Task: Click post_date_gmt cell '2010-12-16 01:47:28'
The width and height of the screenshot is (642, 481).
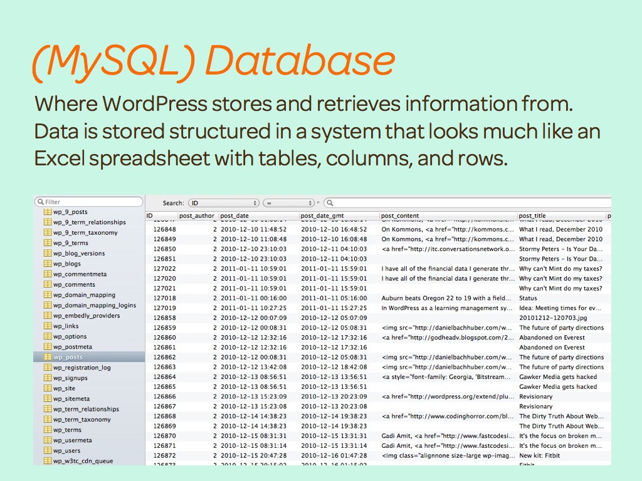Action: click(x=334, y=455)
